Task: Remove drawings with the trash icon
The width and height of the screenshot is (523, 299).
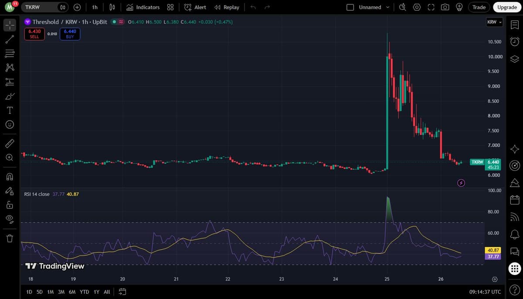Action: point(10,238)
